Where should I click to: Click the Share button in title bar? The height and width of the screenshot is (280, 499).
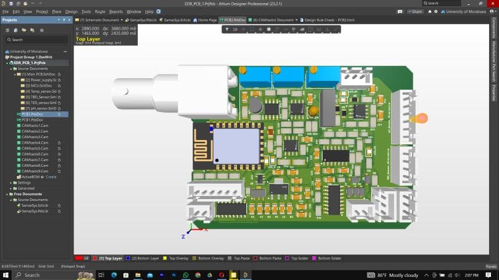pyautogui.click(x=415, y=11)
